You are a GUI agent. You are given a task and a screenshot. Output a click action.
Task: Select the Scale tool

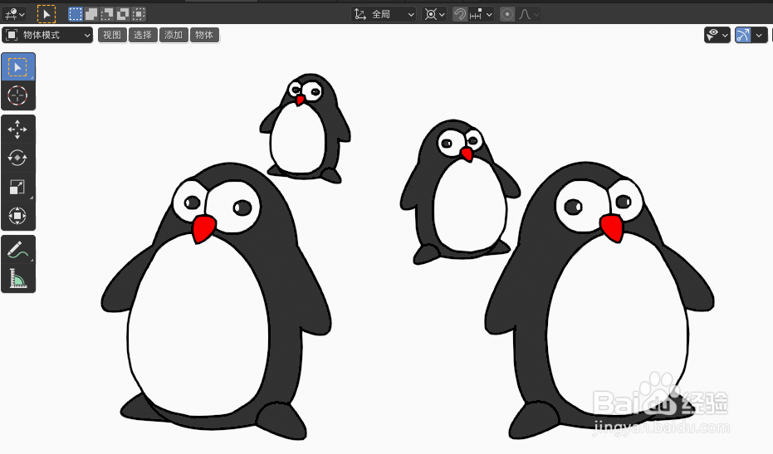point(17,187)
